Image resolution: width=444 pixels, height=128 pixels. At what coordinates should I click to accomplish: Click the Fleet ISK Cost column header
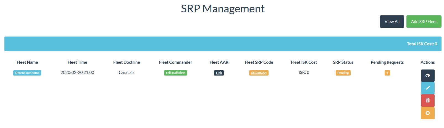(304, 62)
